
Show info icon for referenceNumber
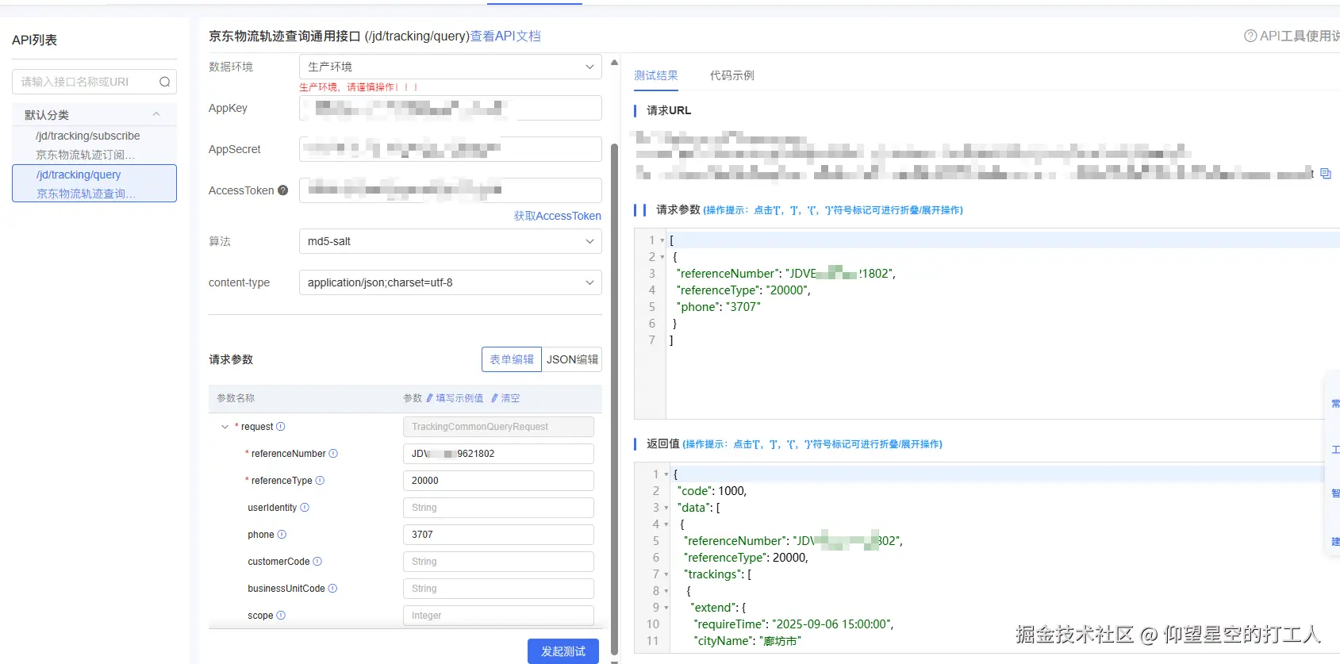(333, 454)
